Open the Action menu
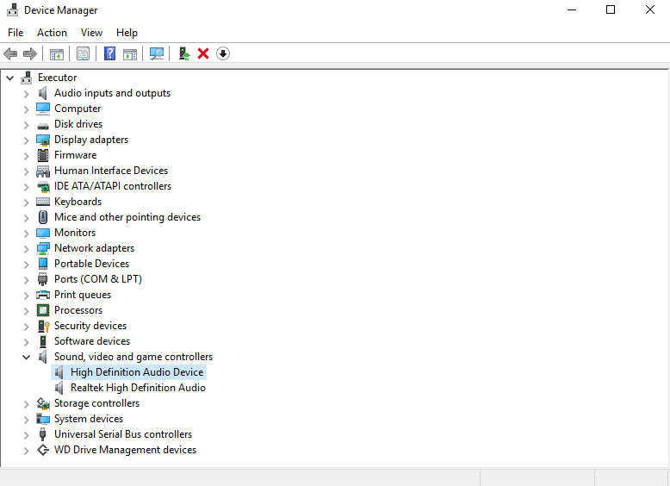 click(x=53, y=33)
